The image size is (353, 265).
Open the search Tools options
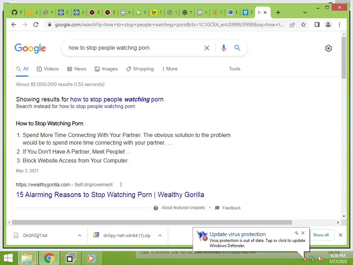point(234,69)
